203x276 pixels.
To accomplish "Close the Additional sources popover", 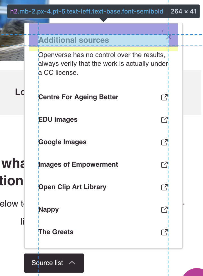I will pyautogui.click(x=169, y=37).
